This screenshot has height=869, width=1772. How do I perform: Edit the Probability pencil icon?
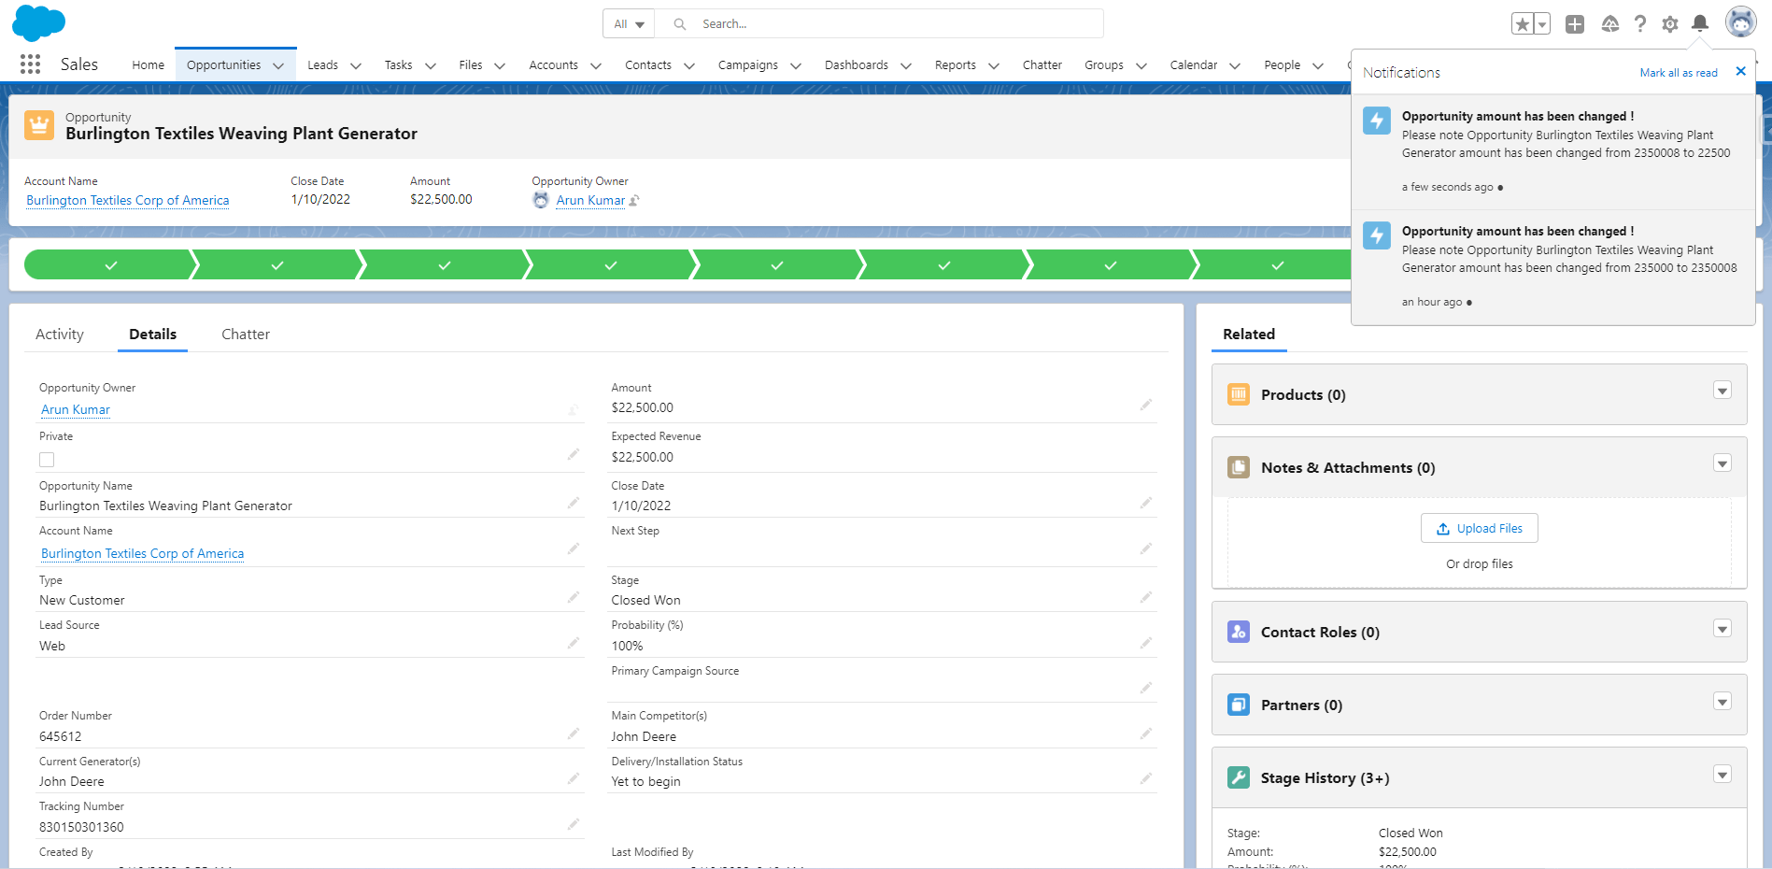pyautogui.click(x=1146, y=644)
